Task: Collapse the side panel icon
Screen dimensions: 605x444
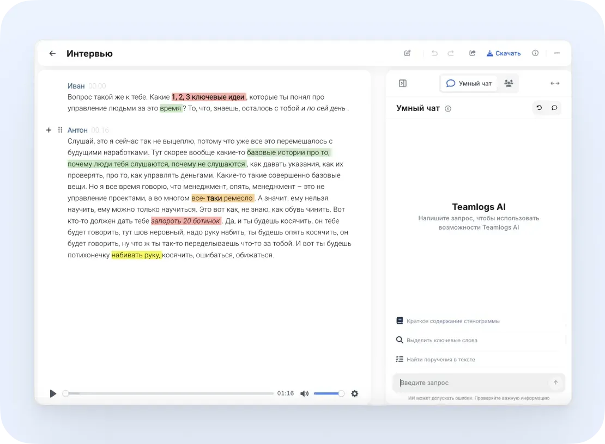Action: [402, 83]
